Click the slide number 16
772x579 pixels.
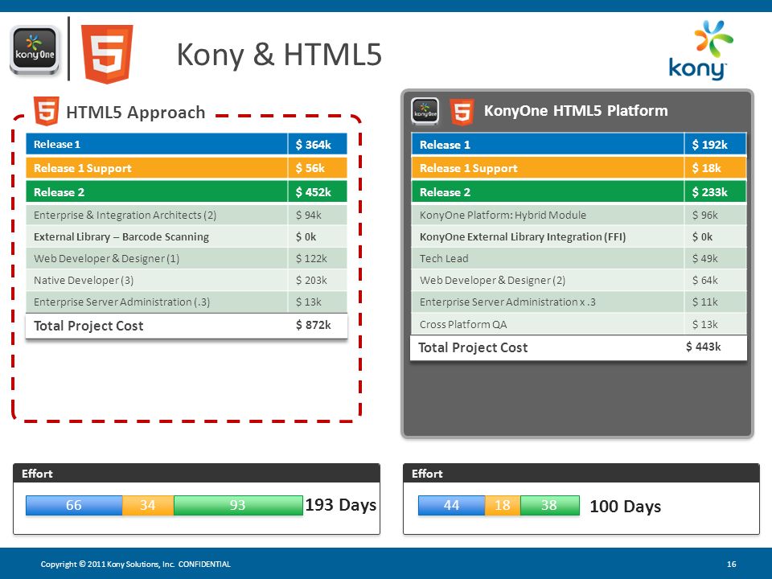[x=732, y=565]
